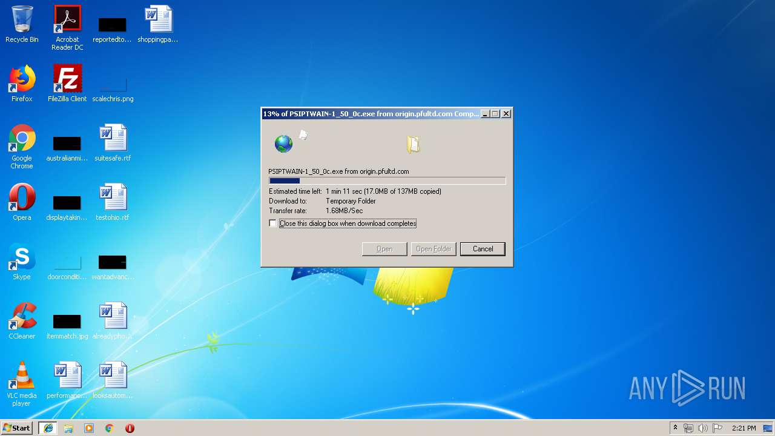
Task: Click the download progress bar
Action: click(387, 180)
